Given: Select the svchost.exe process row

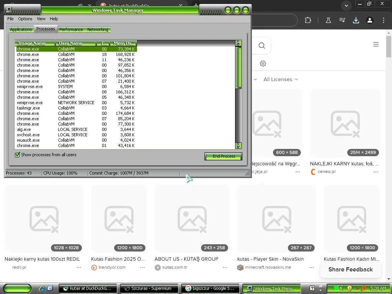Looking at the screenshot, I should click(x=76, y=135).
